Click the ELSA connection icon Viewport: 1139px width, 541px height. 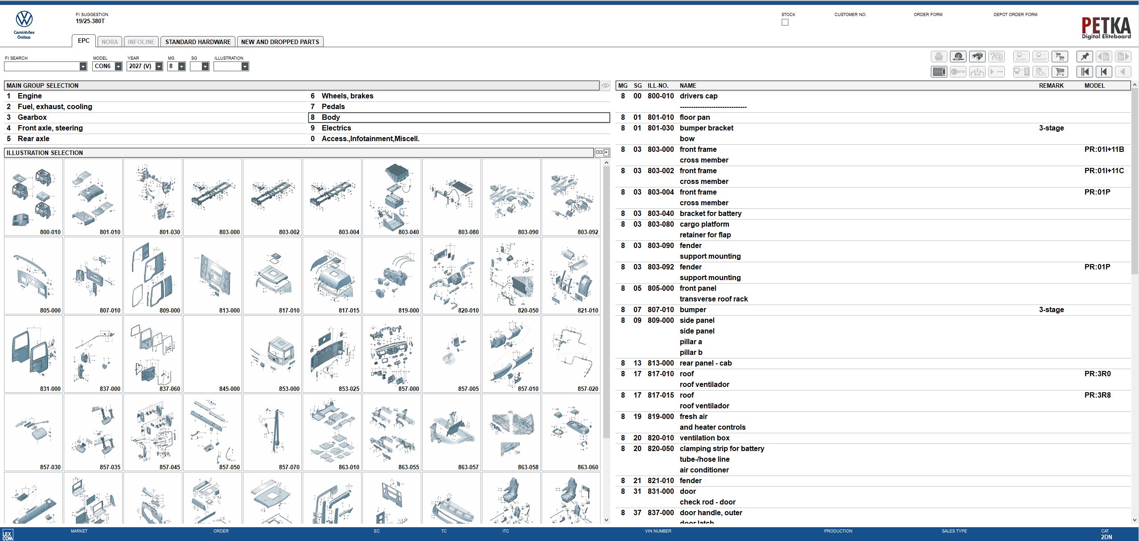tap(1021, 57)
